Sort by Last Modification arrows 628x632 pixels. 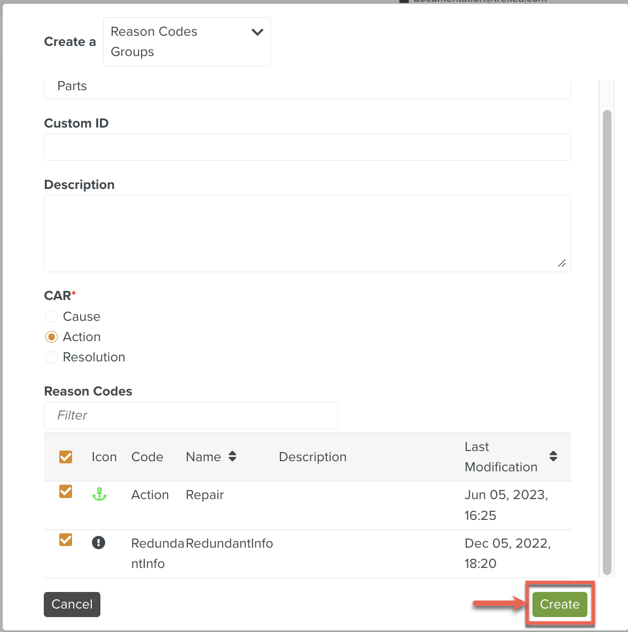click(553, 456)
